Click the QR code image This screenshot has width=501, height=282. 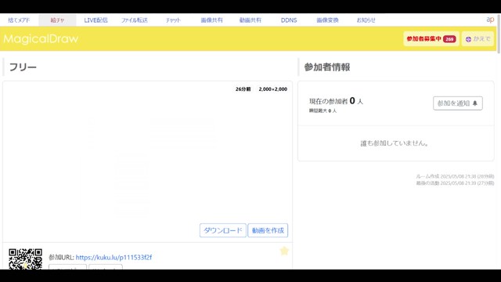coord(26,258)
